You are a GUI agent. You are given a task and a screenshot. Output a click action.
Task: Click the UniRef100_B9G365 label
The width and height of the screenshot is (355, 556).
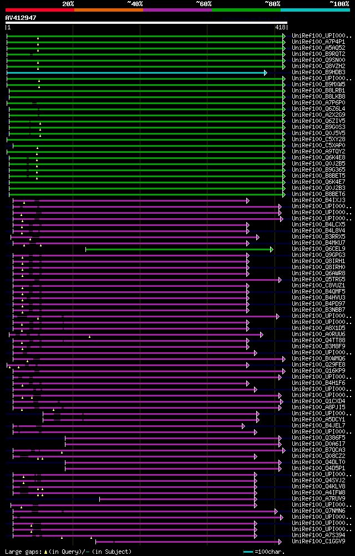318,170
